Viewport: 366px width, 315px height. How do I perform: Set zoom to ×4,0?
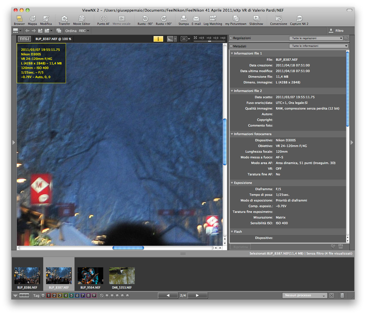(223, 38)
